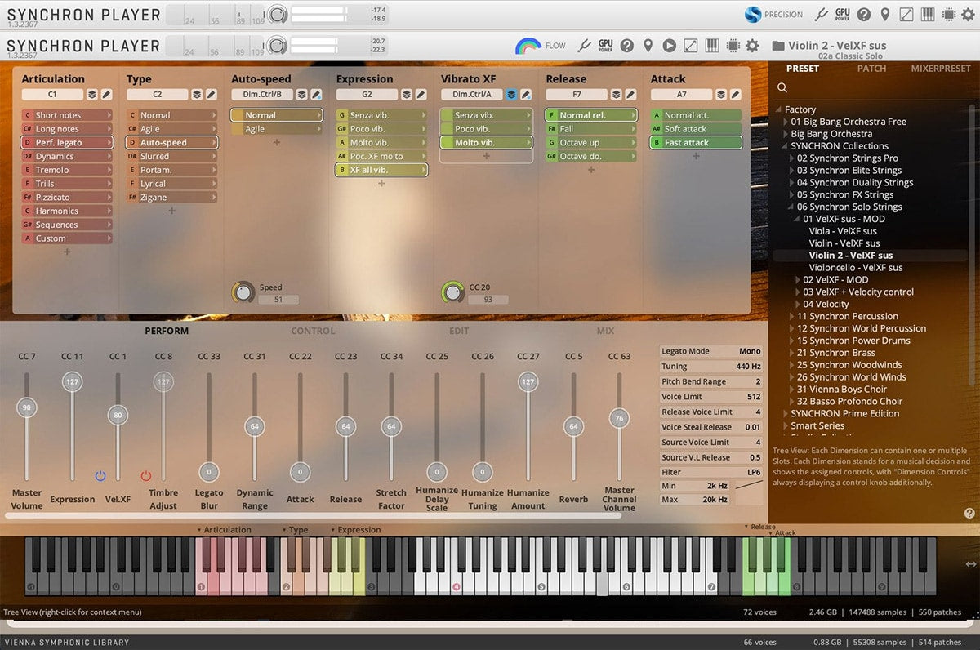Toggle the red Timbre Adjust power button

coord(146,475)
